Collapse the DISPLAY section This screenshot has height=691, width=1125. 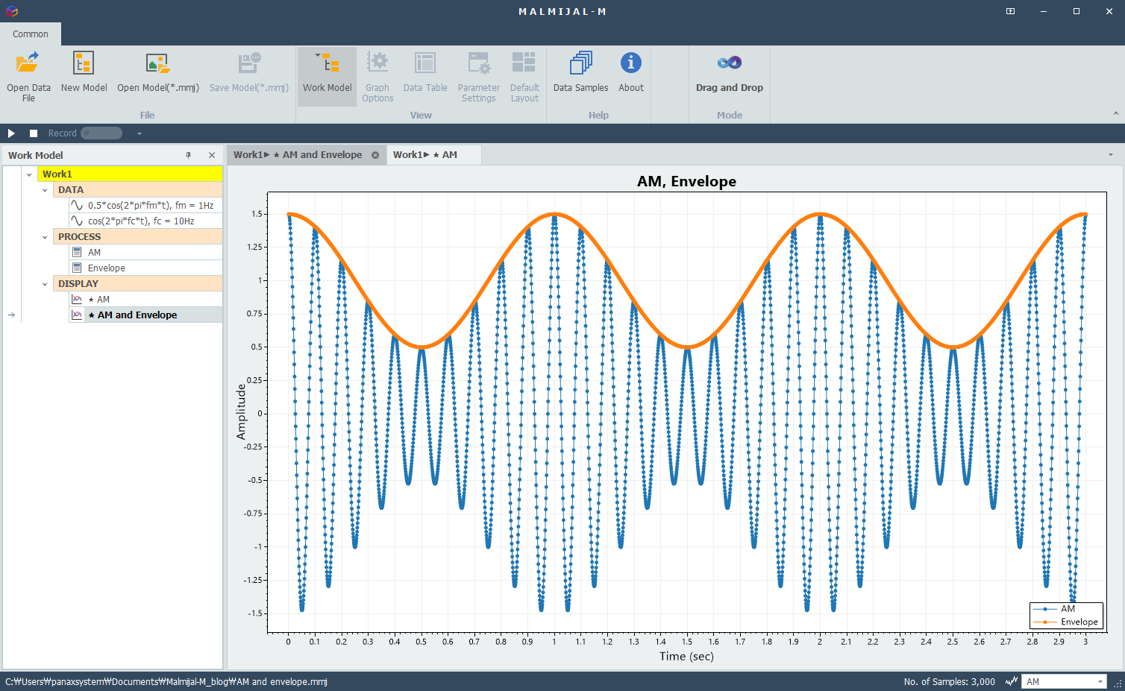(x=45, y=284)
